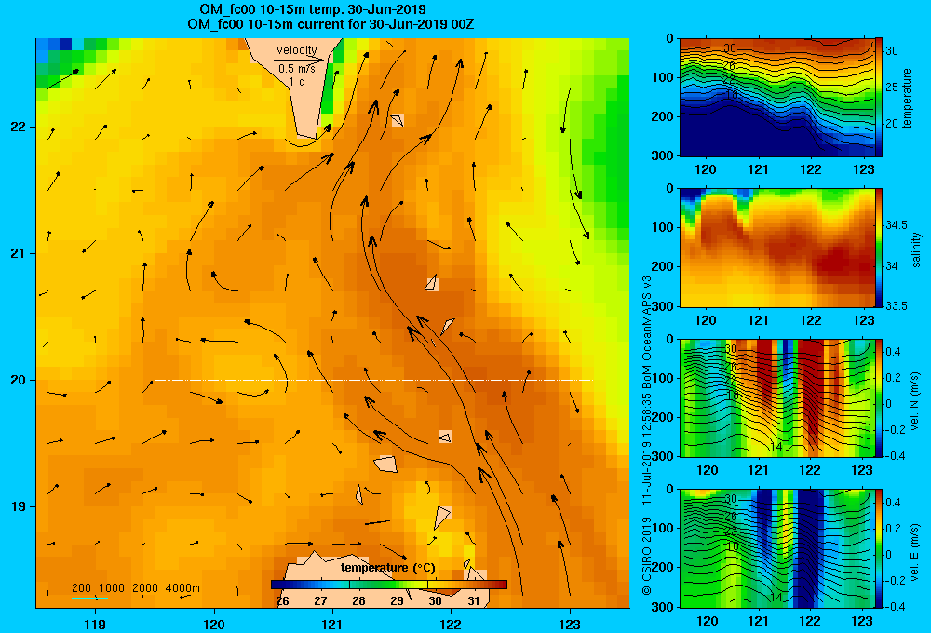
Task: Click the vertical 'vel. E (m/s)' colorbar
Action: (x=879, y=548)
